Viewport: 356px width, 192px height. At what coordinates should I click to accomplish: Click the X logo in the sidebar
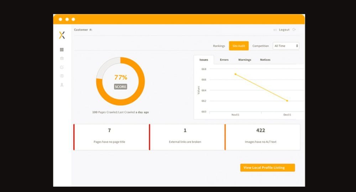pyautogui.click(x=62, y=35)
